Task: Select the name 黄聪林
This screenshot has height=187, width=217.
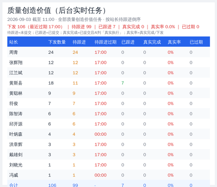Action: pyautogui.click(x=16, y=93)
